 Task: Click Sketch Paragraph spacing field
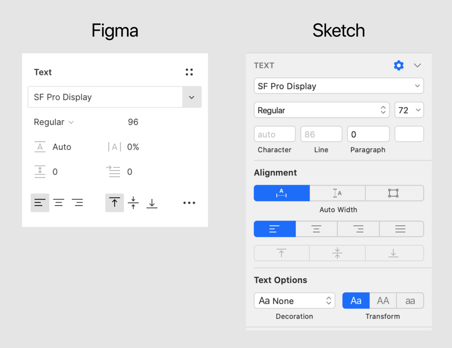point(368,134)
